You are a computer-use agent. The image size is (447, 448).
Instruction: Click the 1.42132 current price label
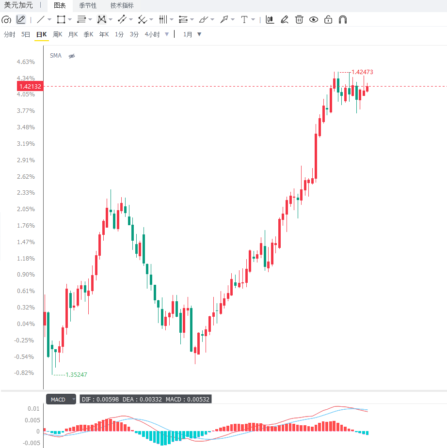coord(31,86)
